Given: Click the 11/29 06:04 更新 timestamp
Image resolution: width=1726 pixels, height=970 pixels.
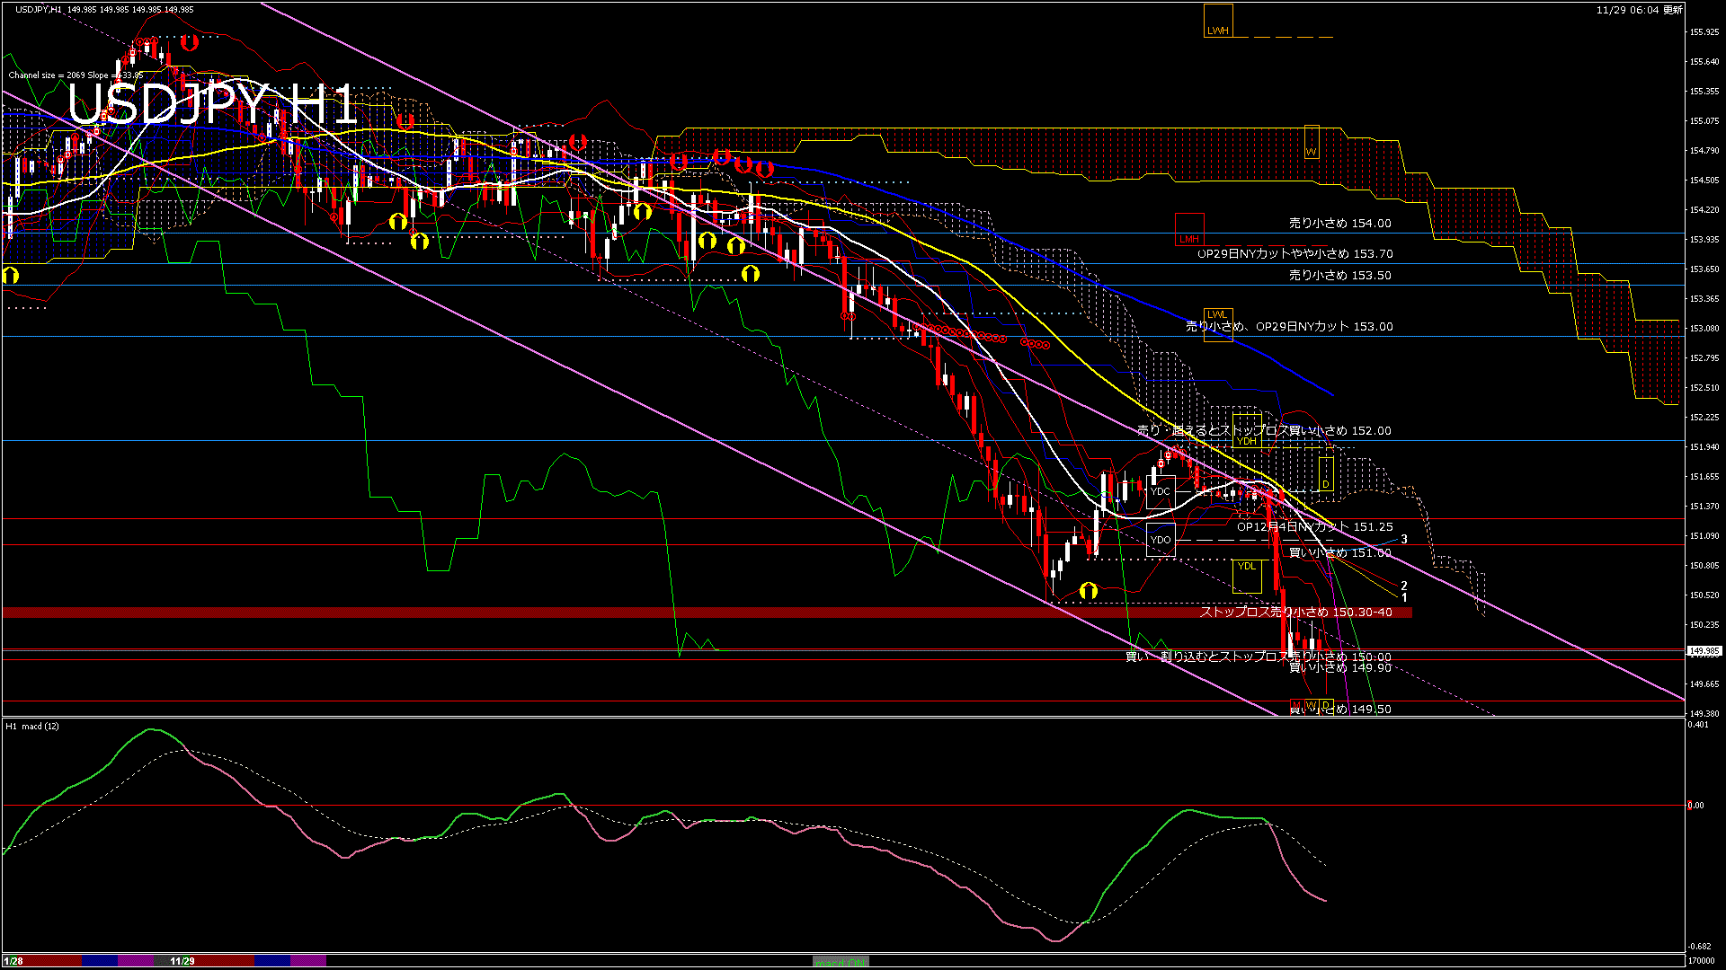Looking at the screenshot, I should click(x=1640, y=10).
